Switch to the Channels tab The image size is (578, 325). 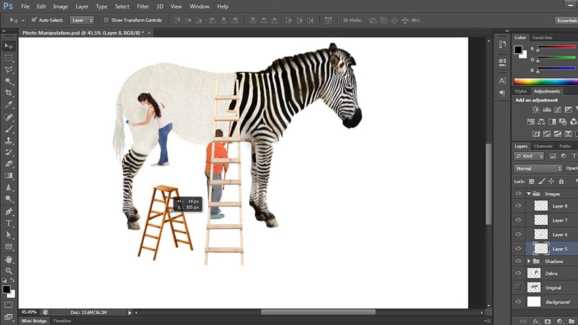click(x=543, y=146)
